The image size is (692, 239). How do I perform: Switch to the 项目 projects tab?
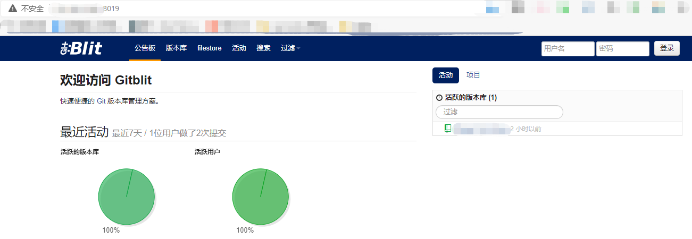(473, 75)
